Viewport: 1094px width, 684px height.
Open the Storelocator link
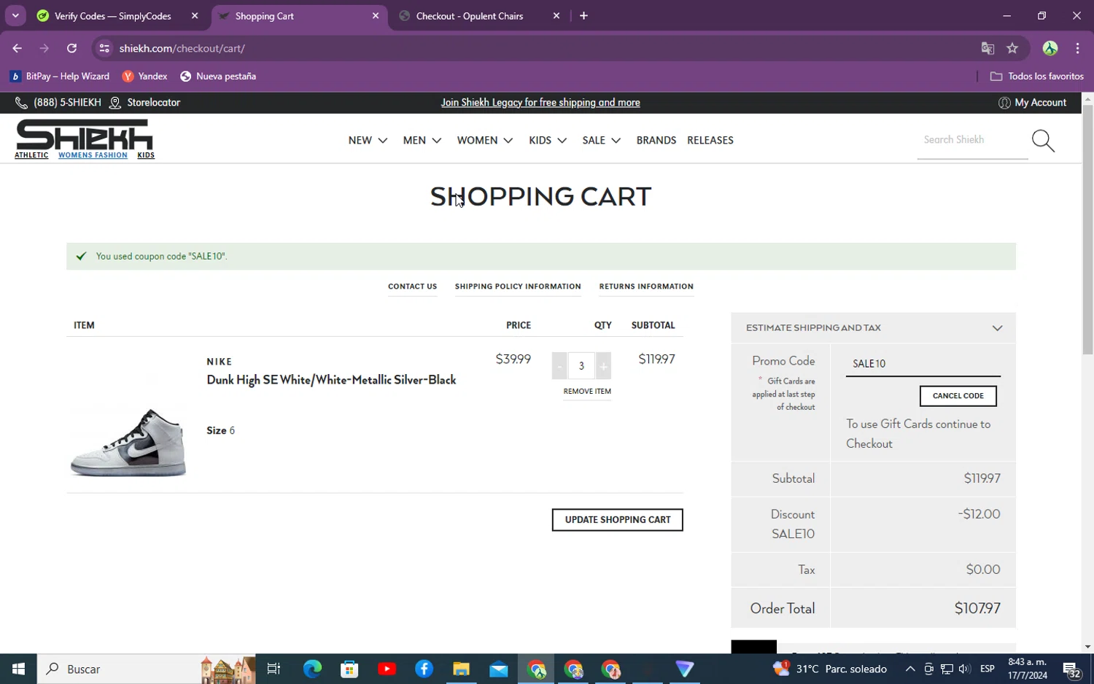[145, 103]
